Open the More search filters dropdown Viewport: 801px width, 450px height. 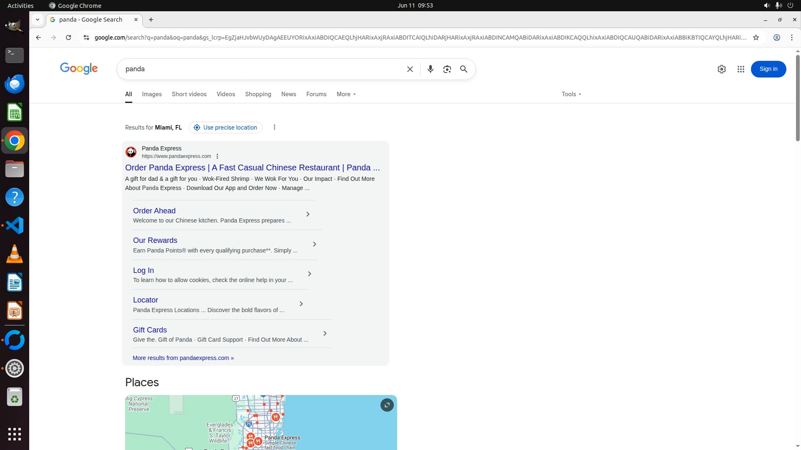(x=346, y=94)
